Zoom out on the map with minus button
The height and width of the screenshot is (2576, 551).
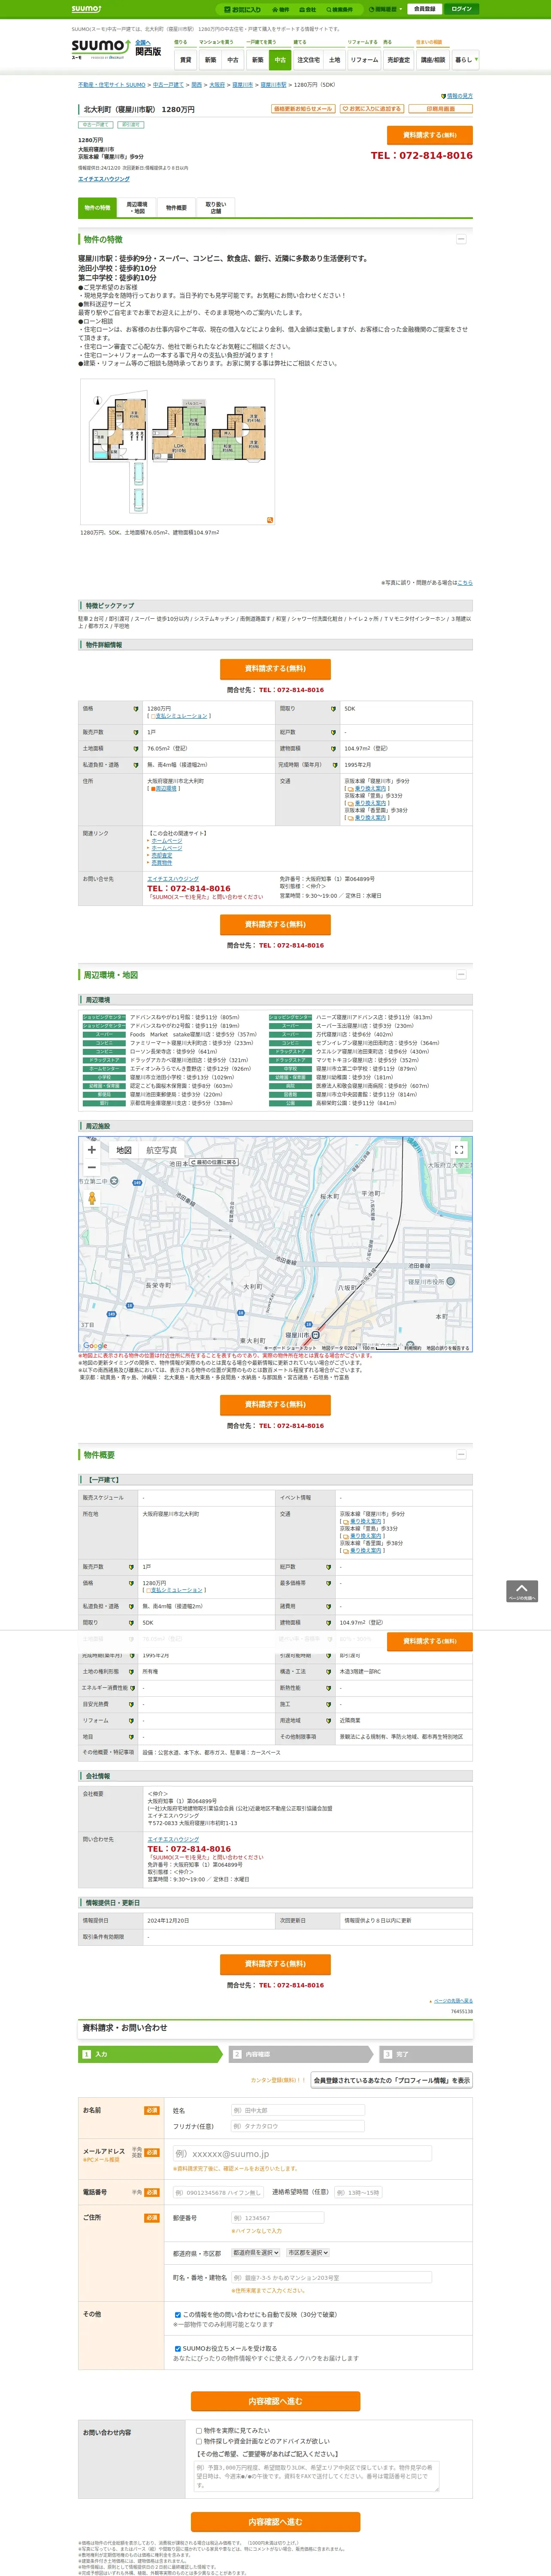click(x=92, y=1168)
